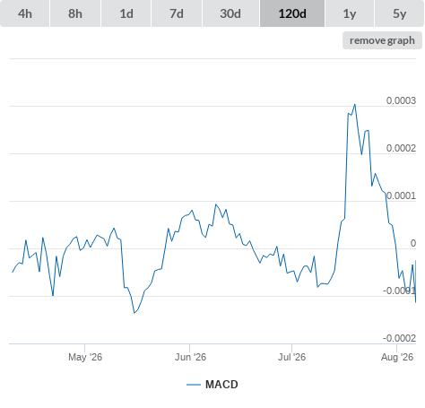Click the 0.0003 y-axis label
The height and width of the screenshot is (408, 425).
point(401,100)
